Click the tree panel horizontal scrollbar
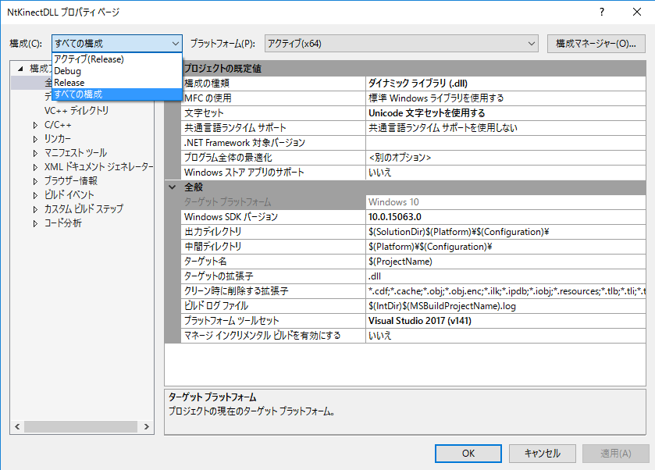 click(x=84, y=428)
